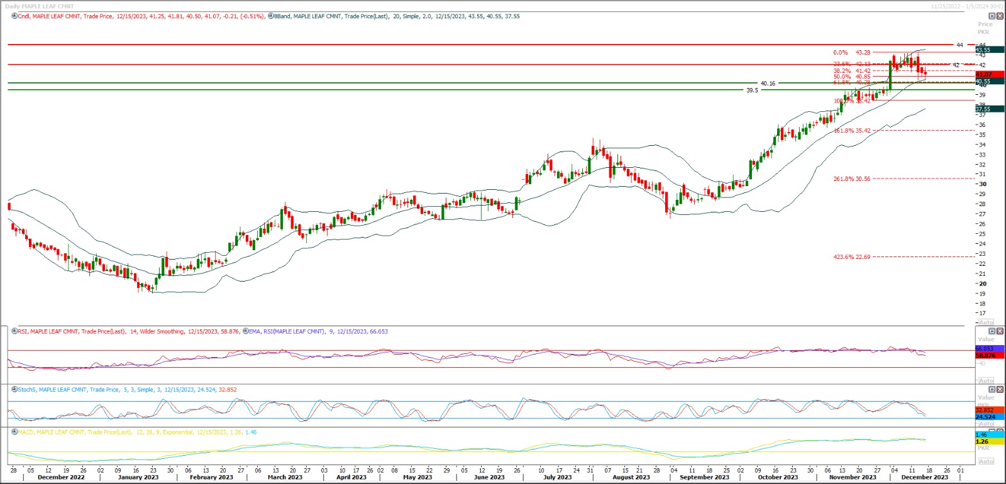Close the RSI indicator panel

click(x=1000, y=331)
